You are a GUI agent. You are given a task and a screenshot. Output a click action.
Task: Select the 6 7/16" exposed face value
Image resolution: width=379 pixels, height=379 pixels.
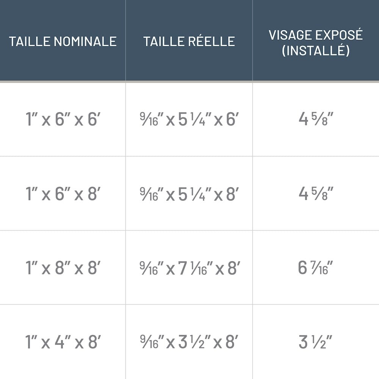tap(316, 268)
